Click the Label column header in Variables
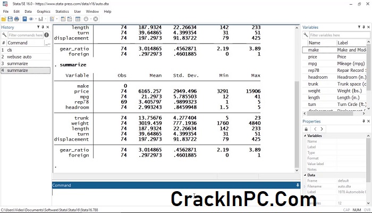Image resolution: width=372 pixels, height=213 pixels. pos(352,43)
